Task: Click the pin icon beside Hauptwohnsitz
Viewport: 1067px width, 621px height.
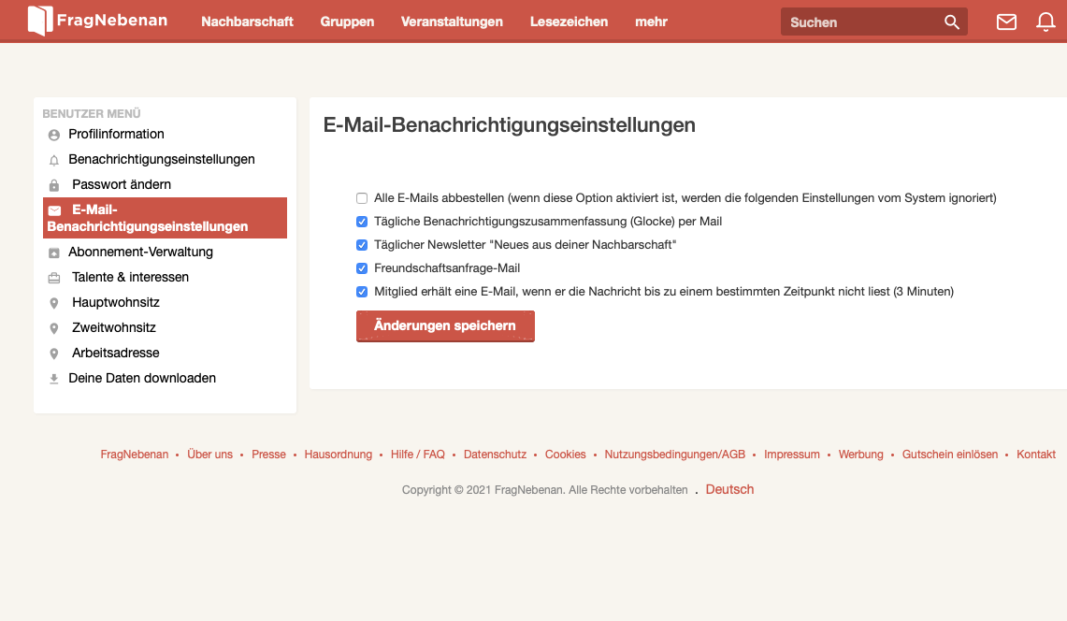Action: click(x=54, y=303)
